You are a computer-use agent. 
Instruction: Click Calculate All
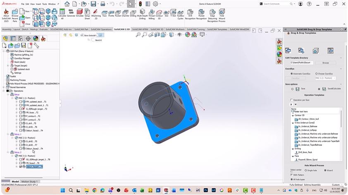click(x=62, y=14)
